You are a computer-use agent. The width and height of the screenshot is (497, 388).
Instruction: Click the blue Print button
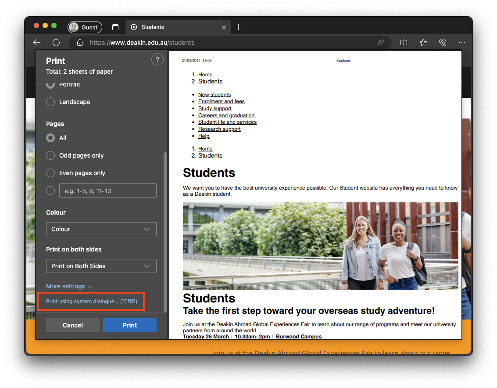click(x=129, y=325)
